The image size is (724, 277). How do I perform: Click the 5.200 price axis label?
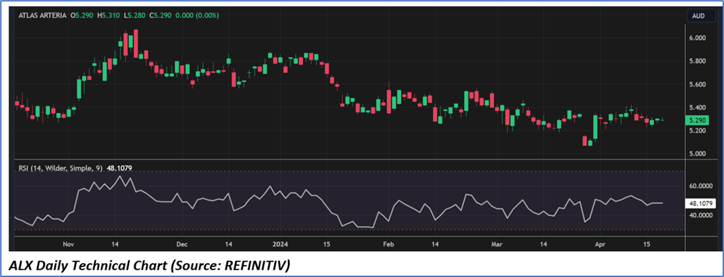[698, 131]
